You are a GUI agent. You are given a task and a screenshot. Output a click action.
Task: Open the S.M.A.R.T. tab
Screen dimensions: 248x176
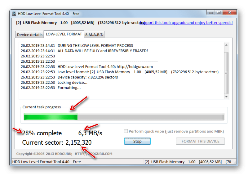(x=94, y=34)
